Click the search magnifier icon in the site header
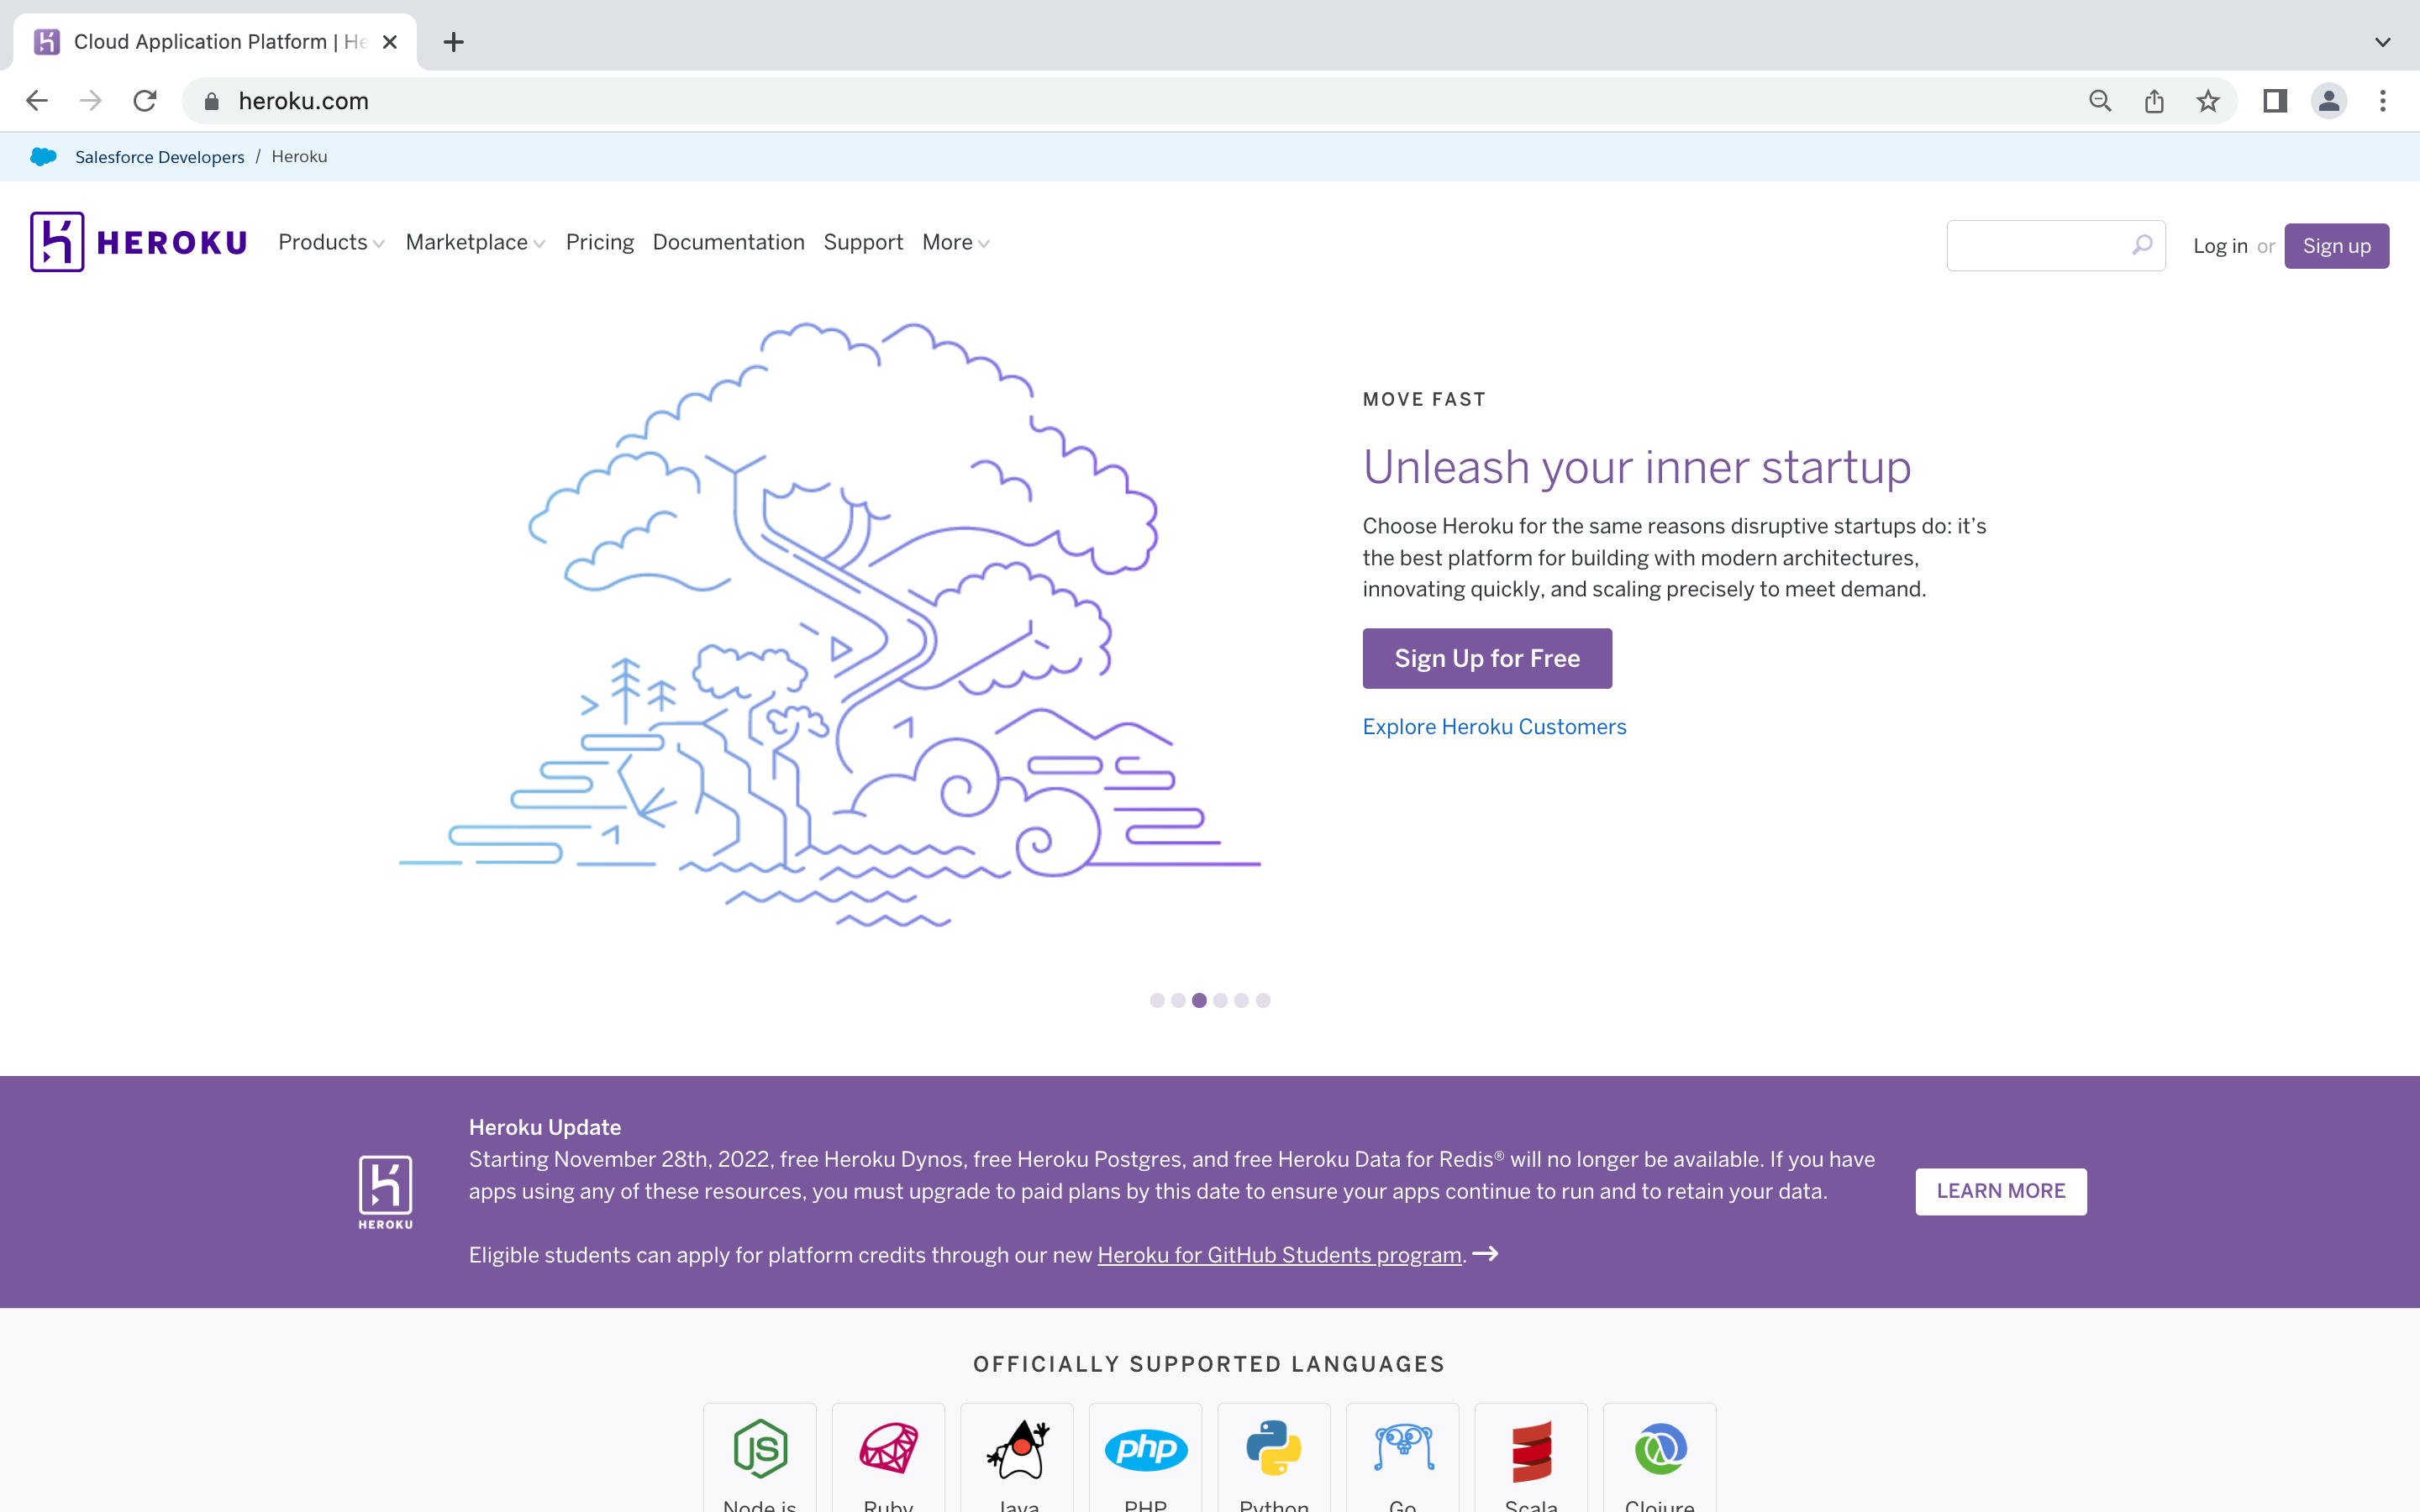This screenshot has height=1512, width=2420. click(x=2141, y=245)
